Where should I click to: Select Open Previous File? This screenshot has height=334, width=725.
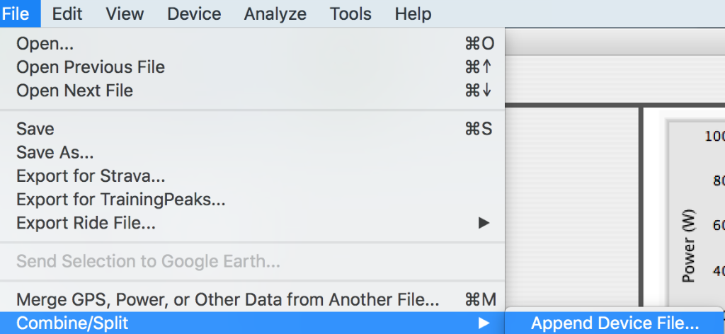click(91, 67)
